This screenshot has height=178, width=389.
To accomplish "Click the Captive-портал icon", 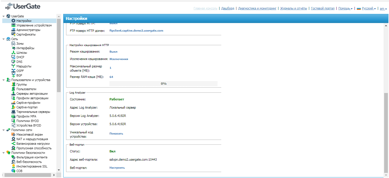I will coord(13,107).
